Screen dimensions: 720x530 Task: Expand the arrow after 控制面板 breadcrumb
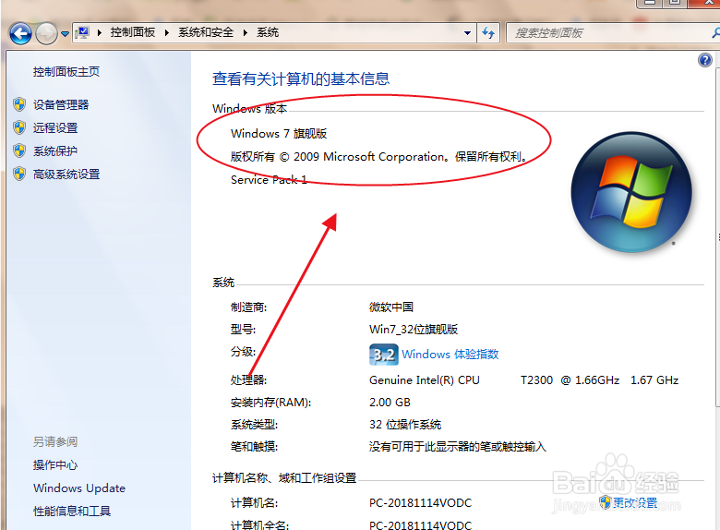(x=167, y=32)
